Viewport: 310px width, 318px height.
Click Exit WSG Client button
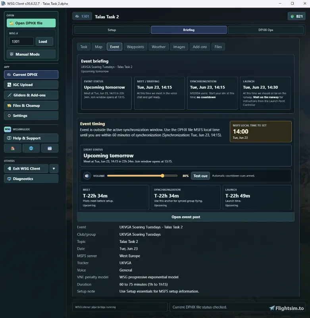[x=26, y=168]
